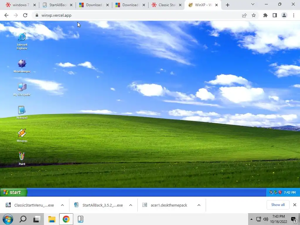Click the red shield XP tray icon

click(x=280, y=192)
